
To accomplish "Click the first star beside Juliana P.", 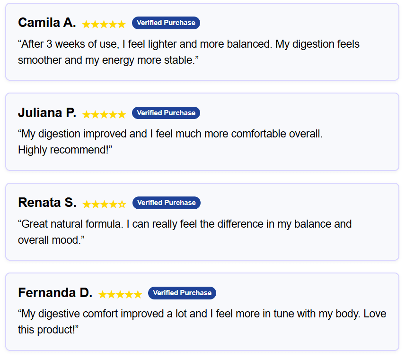I will click(x=87, y=114).
